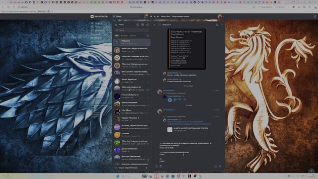This screenshot has width=318, height=179.
Task: Focus the top VK search field
Action: pyautogui.click(x=127, y=16)
